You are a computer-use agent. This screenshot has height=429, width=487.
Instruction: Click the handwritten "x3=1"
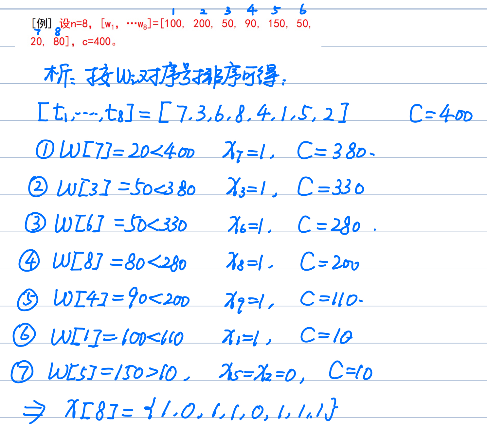[252, 188]
